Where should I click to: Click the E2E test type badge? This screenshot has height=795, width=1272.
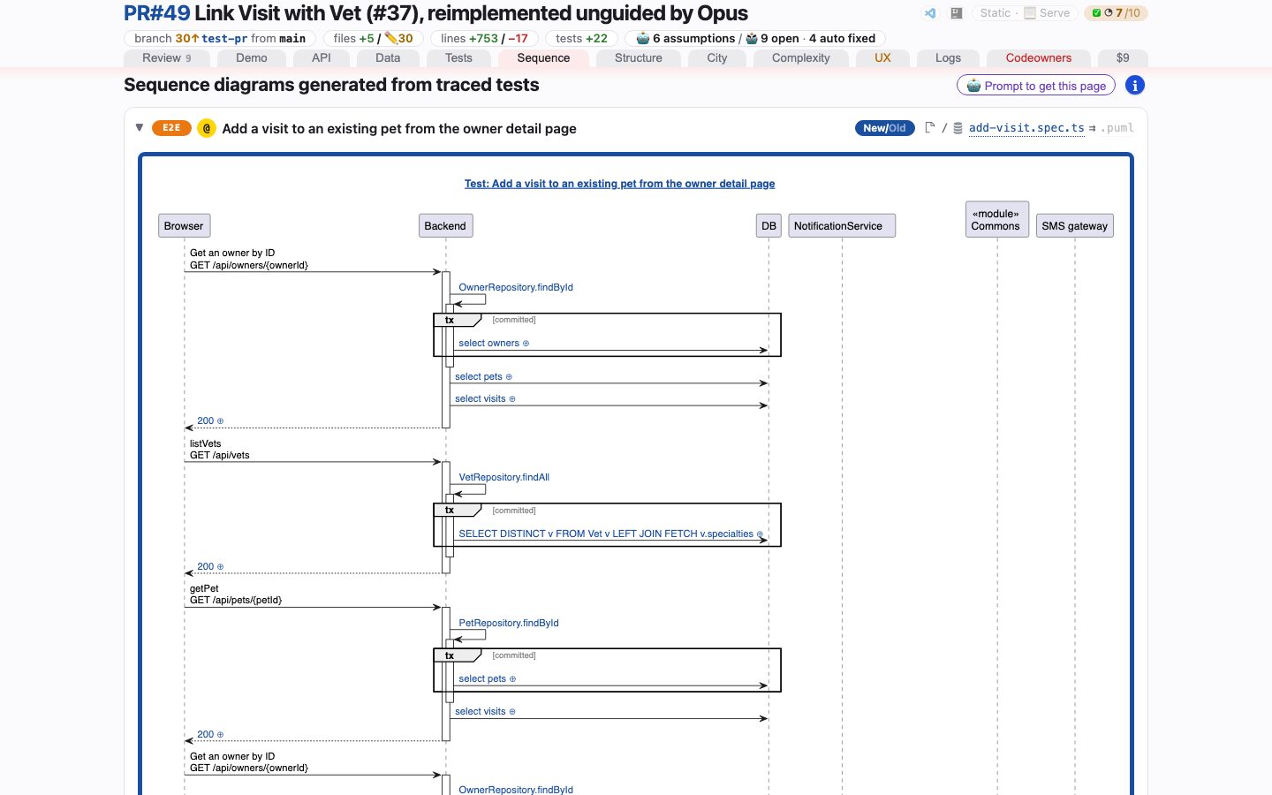tap(171, 128)
